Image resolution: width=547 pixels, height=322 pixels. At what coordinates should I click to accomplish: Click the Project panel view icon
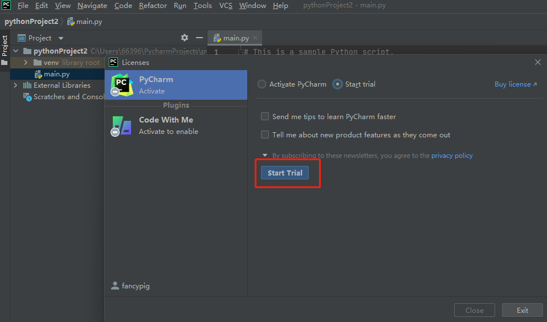point(22,38)
